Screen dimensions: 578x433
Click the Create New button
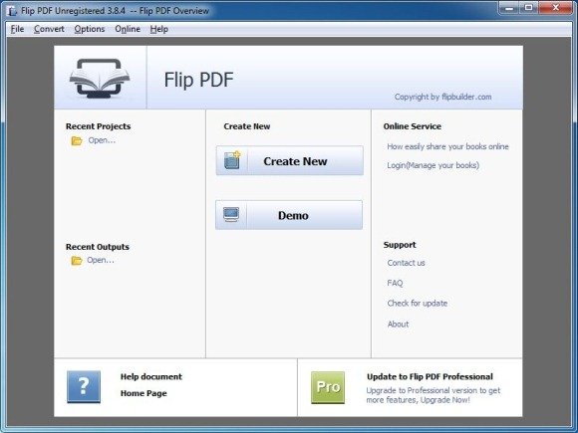coord(290,160)
